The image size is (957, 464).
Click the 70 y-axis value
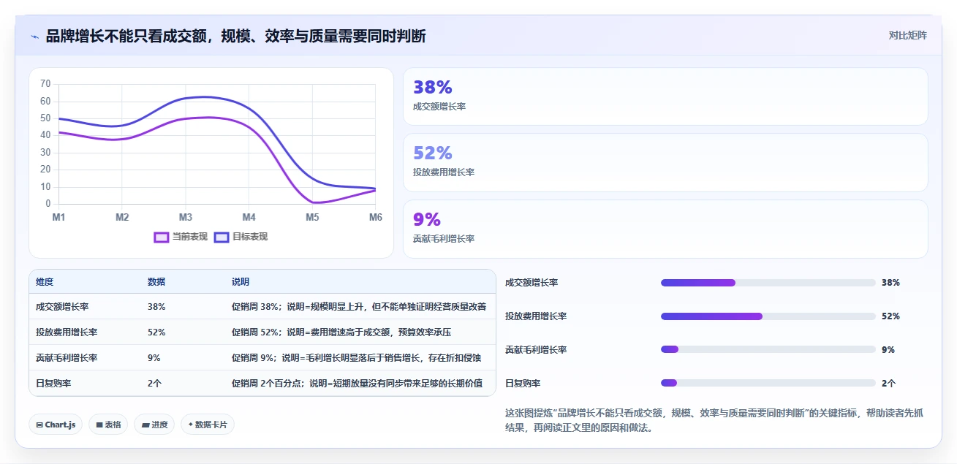pyautogui.click(x=45, y=84)
